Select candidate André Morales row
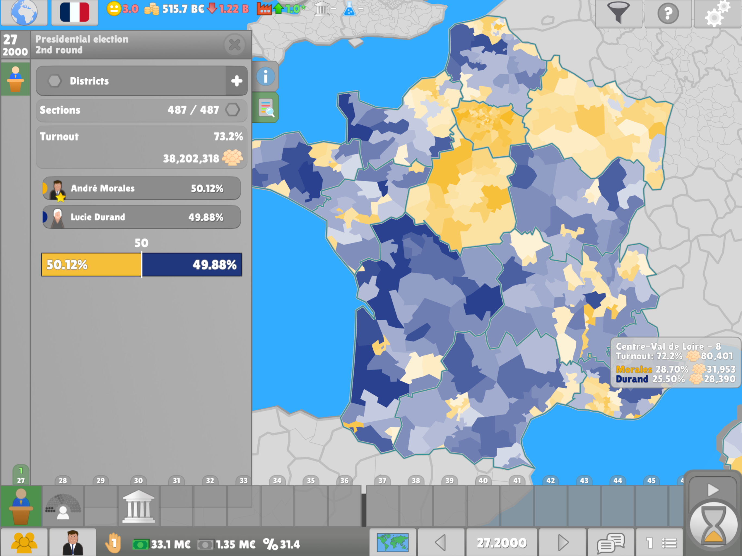Image resolution: width=742 pixels, height=556 pixels. coord(142,188)
